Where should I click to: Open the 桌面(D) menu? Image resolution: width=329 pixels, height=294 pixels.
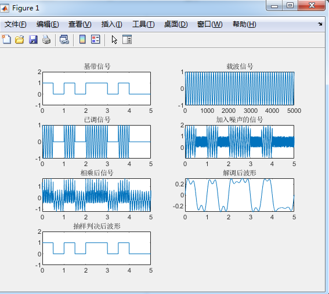pos(176,24)
